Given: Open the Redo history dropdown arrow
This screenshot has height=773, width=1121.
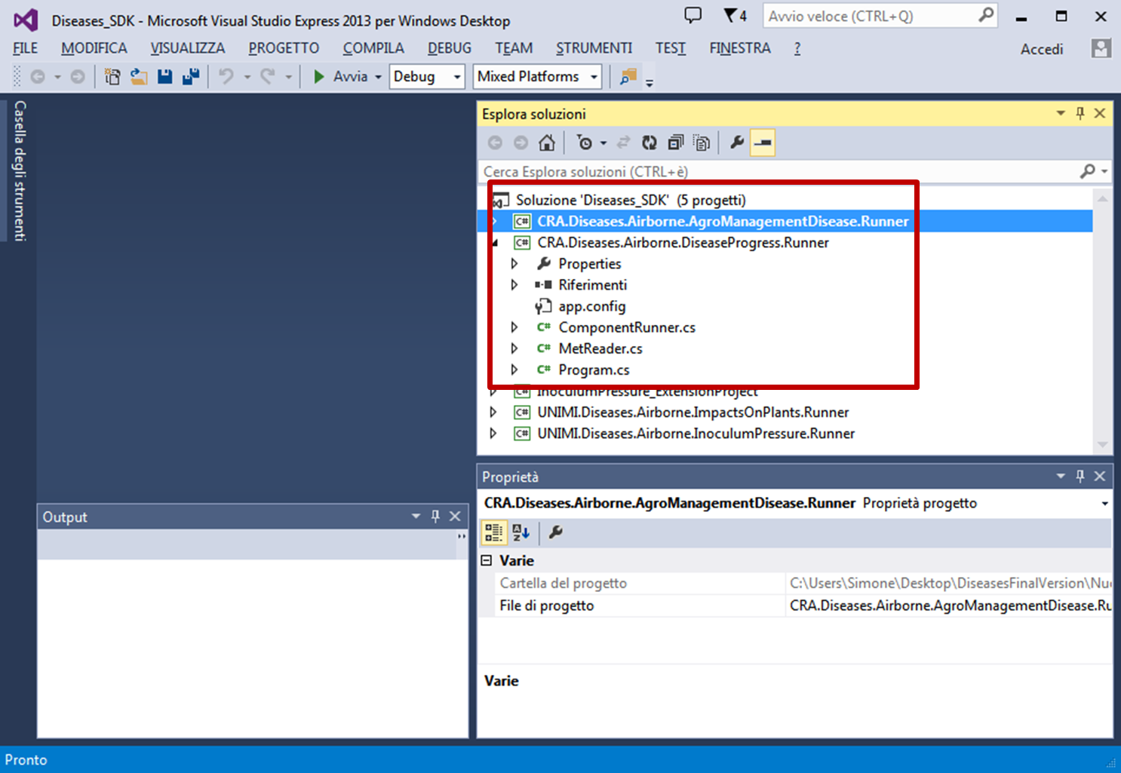Looking at the screenshot, I should pos(288,77).
